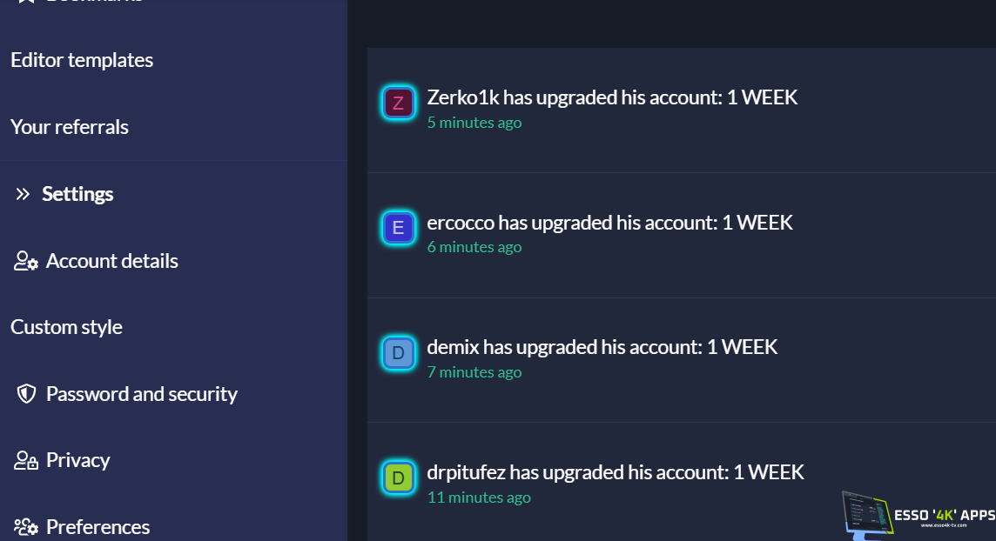Click the ESSO 4K APPS logo
The height and width of the screenshot is (541, 996).
click(x=919, y=513)
